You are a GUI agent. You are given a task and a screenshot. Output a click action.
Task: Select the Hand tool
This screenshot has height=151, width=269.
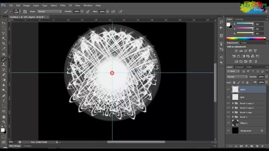(4, 117)
